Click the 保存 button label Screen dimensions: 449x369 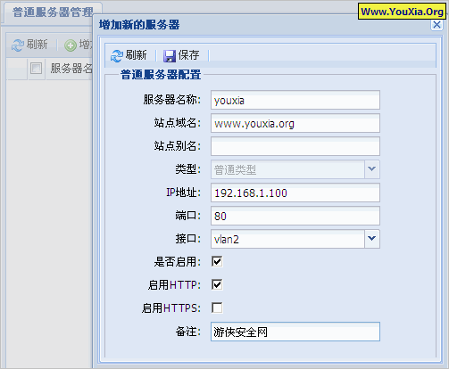(188, 55)
